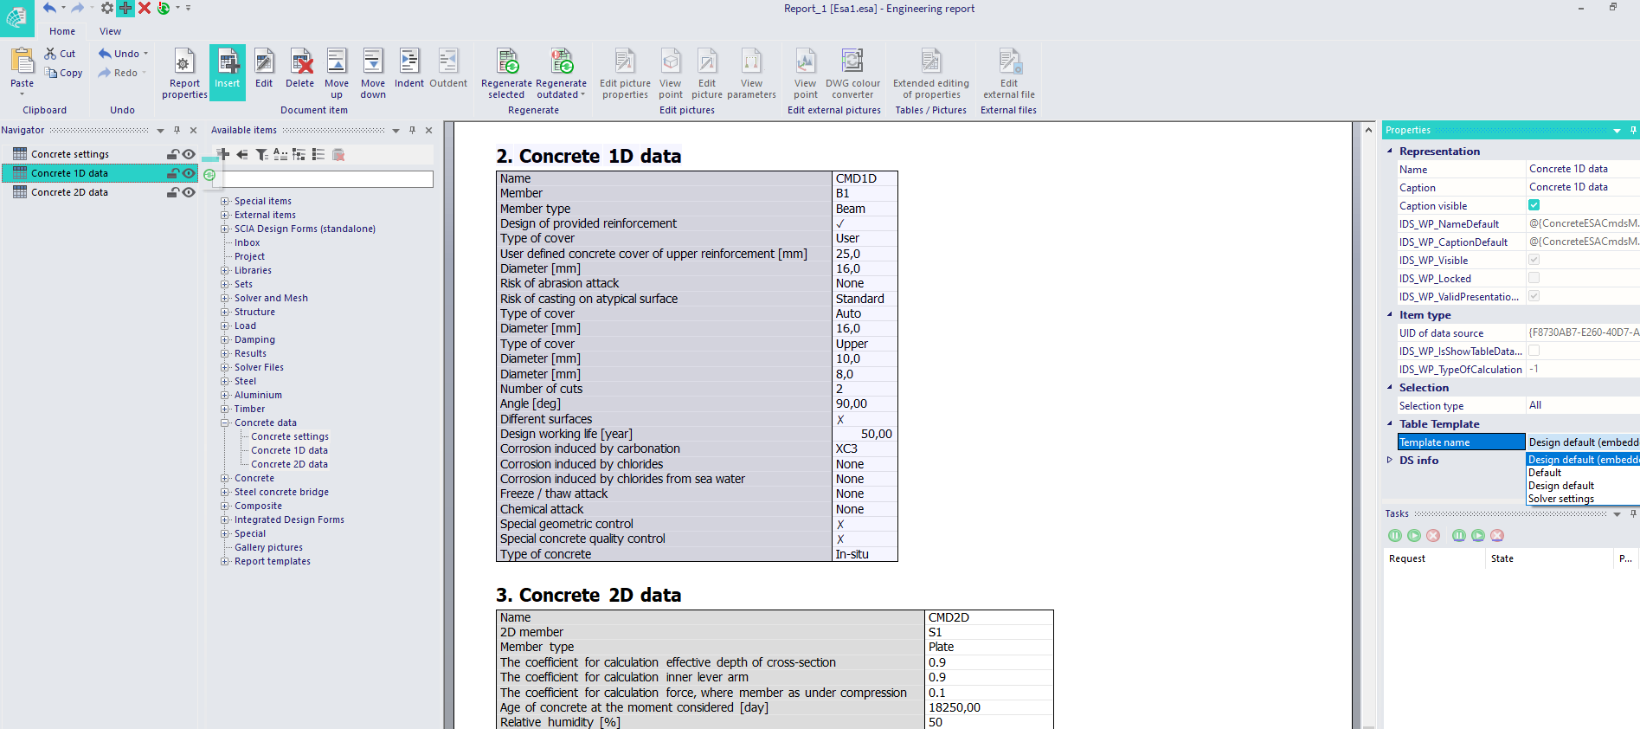Toggle lock icon for Concrete settings
1640x729 pixels.
(173, 154)
